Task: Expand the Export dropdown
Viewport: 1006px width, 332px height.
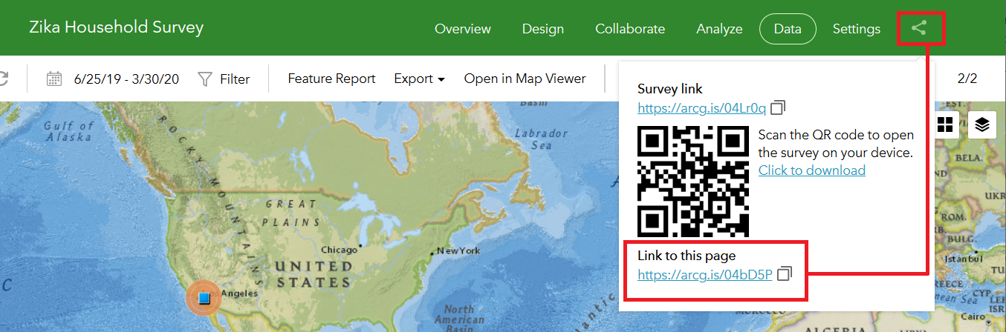Action: point(419,79)
